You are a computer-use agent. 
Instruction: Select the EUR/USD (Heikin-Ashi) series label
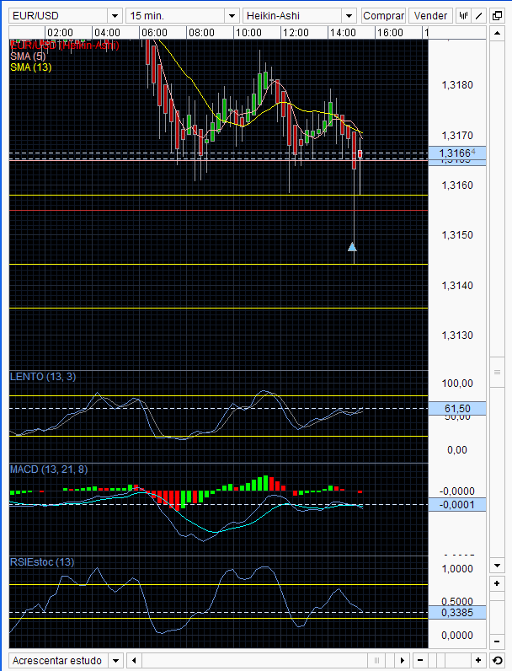(65, 45)
